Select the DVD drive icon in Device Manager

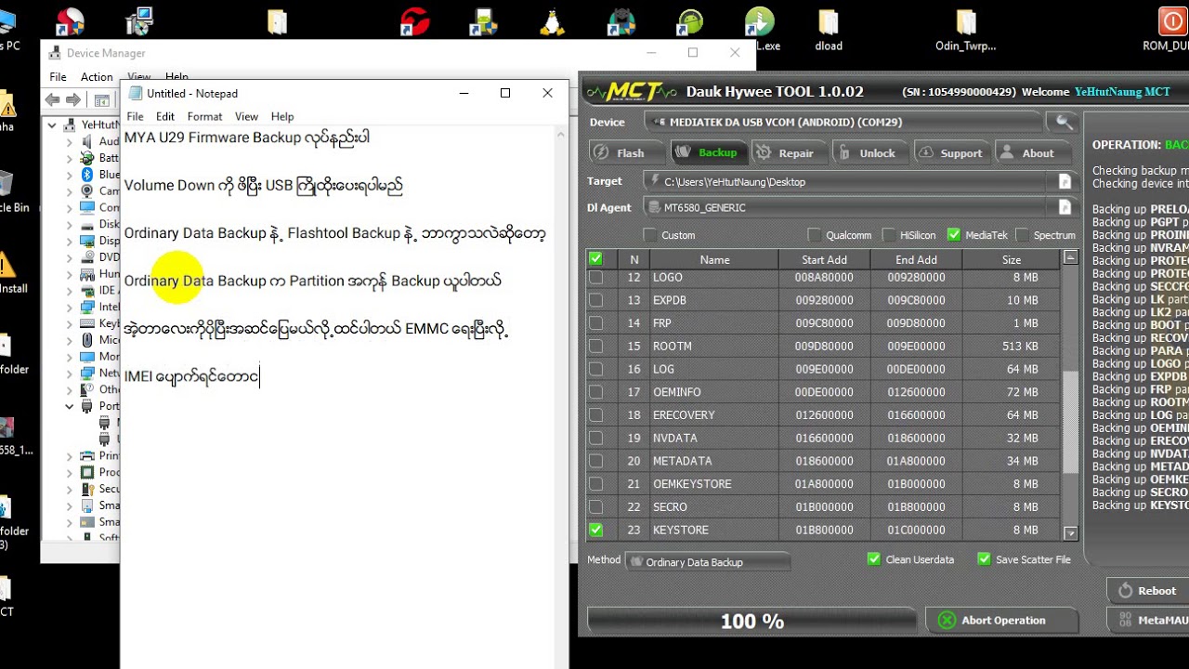[87, 257]
